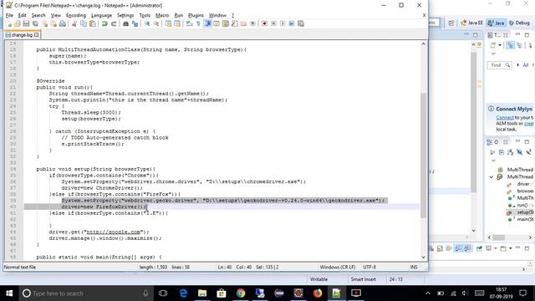This screenshot has height=301, width=535.
Task: Click Connect link in Mylyn panel
Action: (x=505, y=117)
